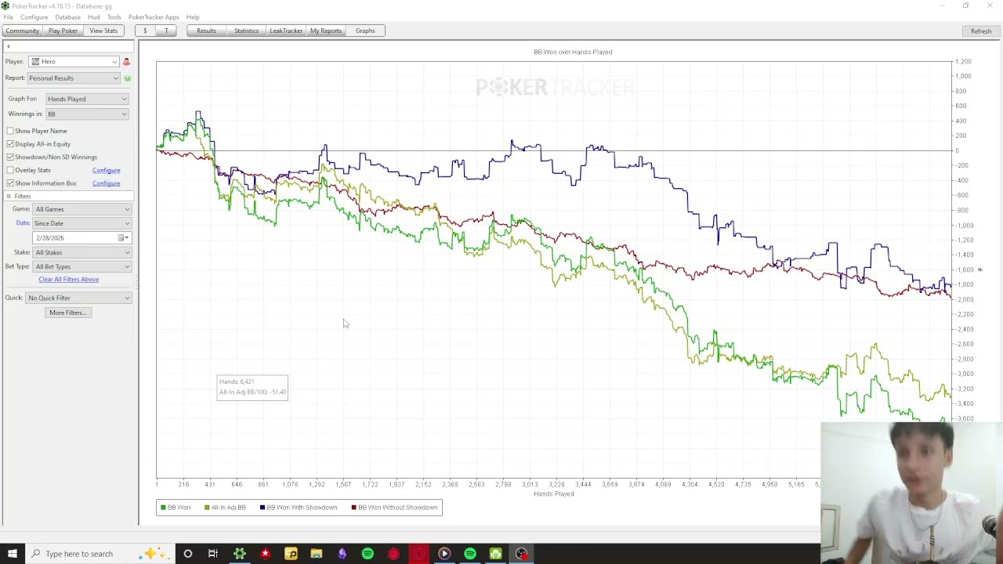Enable the Show Player Name checkbox
Viewport: 1003px width, 564px height.
pyautogui.click(x=10, y=131)
